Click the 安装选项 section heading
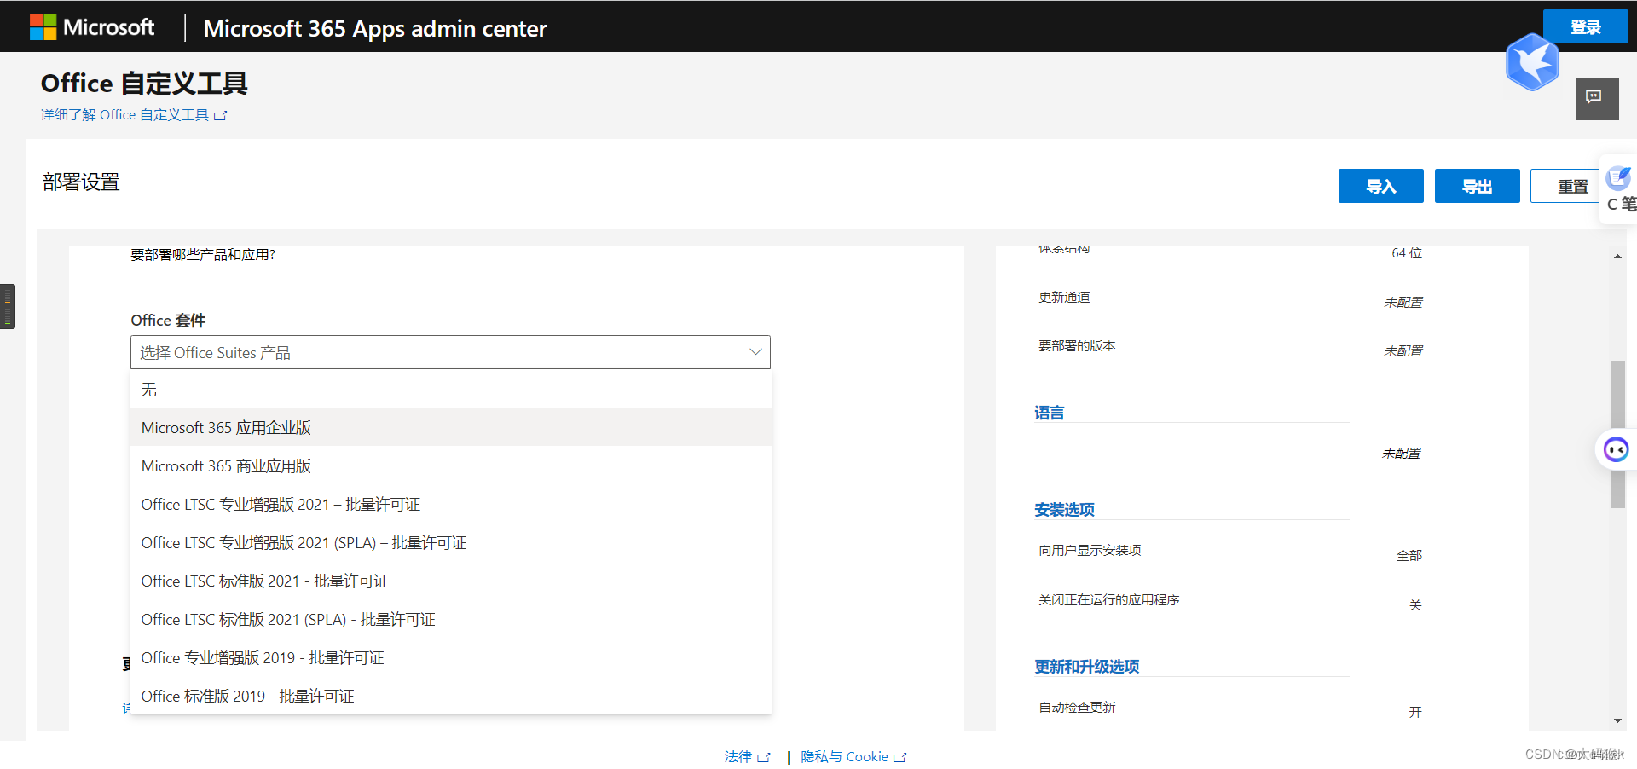 pos(1064,510)
